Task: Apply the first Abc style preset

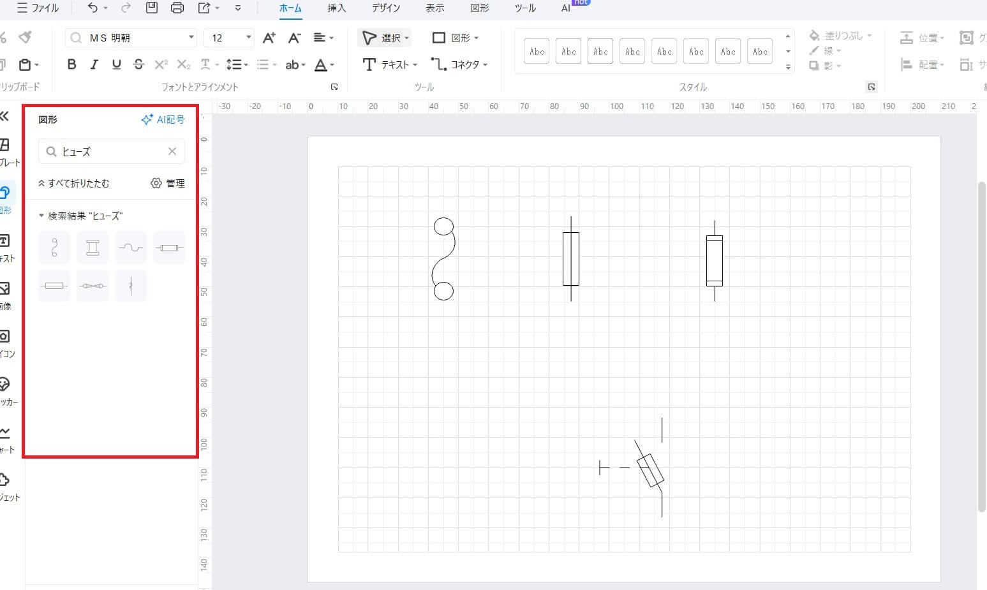Action: [537, 51]
